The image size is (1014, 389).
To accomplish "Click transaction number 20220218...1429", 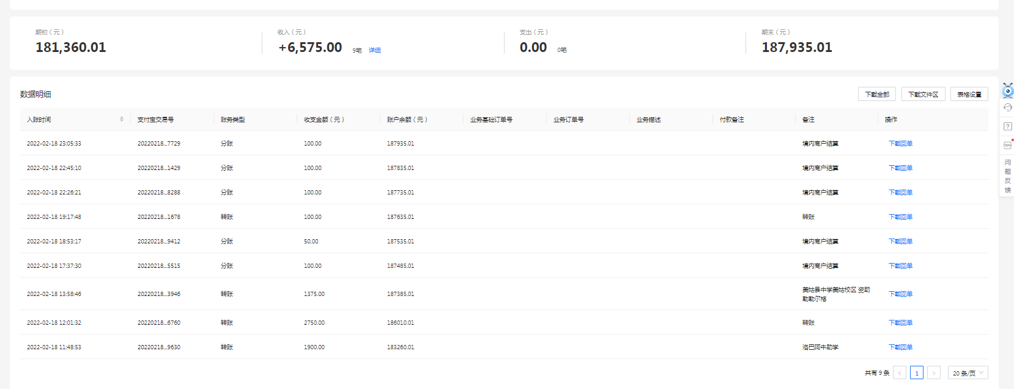I will 159,168.
